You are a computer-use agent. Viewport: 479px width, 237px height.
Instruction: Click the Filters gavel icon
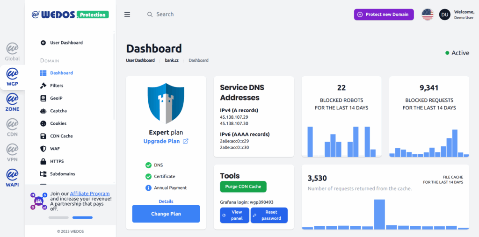[43, 86]
